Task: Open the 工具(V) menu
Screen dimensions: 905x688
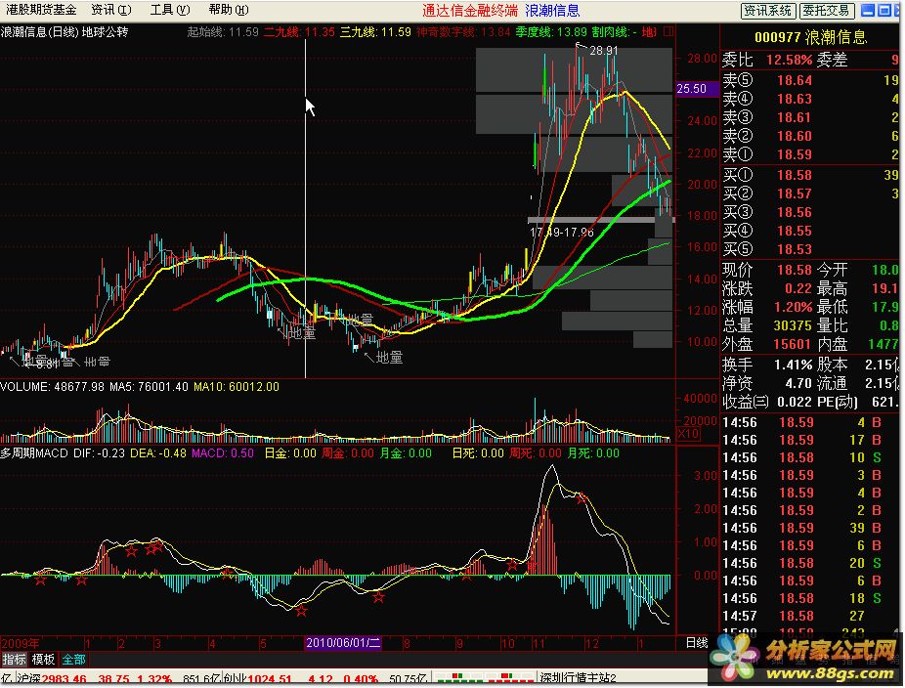Action: tap(170, 10)
